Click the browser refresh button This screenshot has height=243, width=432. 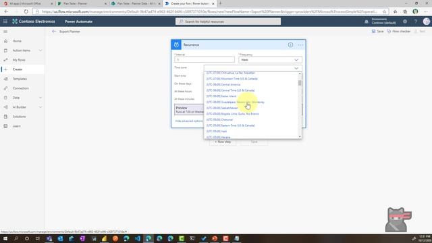tap(26, 11)
